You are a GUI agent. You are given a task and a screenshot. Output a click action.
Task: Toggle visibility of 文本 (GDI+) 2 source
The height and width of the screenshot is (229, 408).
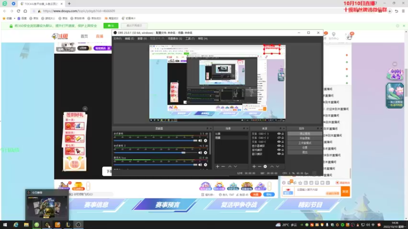point(278,138)
